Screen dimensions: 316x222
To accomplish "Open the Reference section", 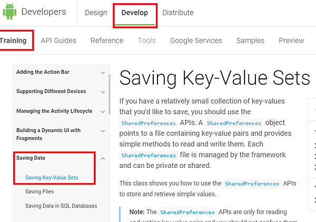I will point(107,41).
